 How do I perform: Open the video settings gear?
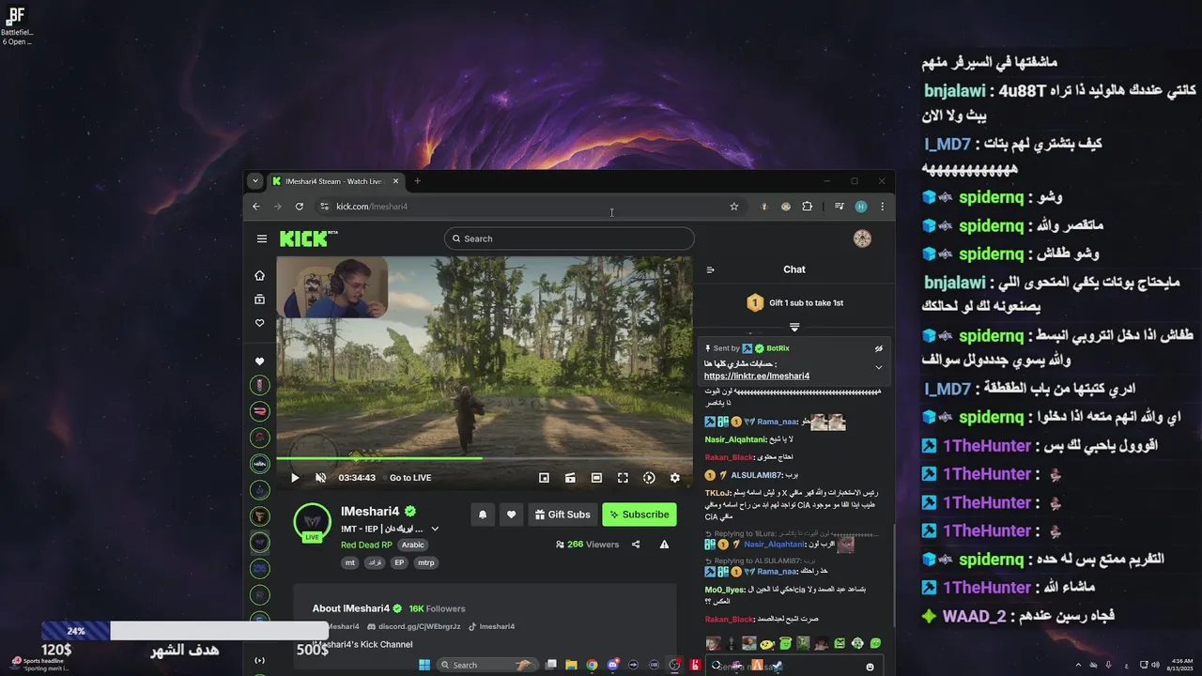point(674,478)
